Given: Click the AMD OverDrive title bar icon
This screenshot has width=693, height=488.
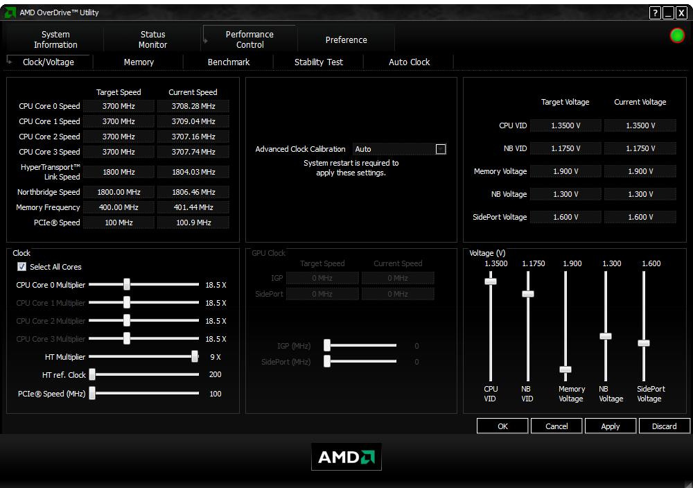Looking at the screenshot, I should pos(10,12).
